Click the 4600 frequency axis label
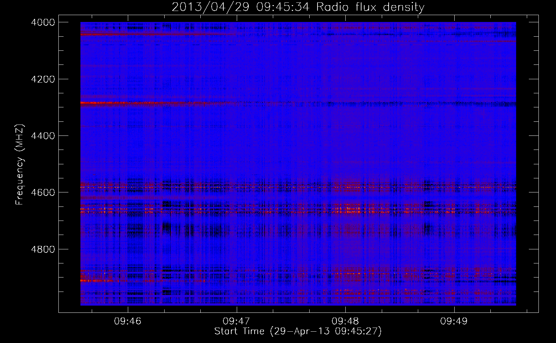This screenshot has width=556, height=343. (43, 192)
